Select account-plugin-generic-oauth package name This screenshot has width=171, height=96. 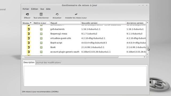[x=65, y=52]
